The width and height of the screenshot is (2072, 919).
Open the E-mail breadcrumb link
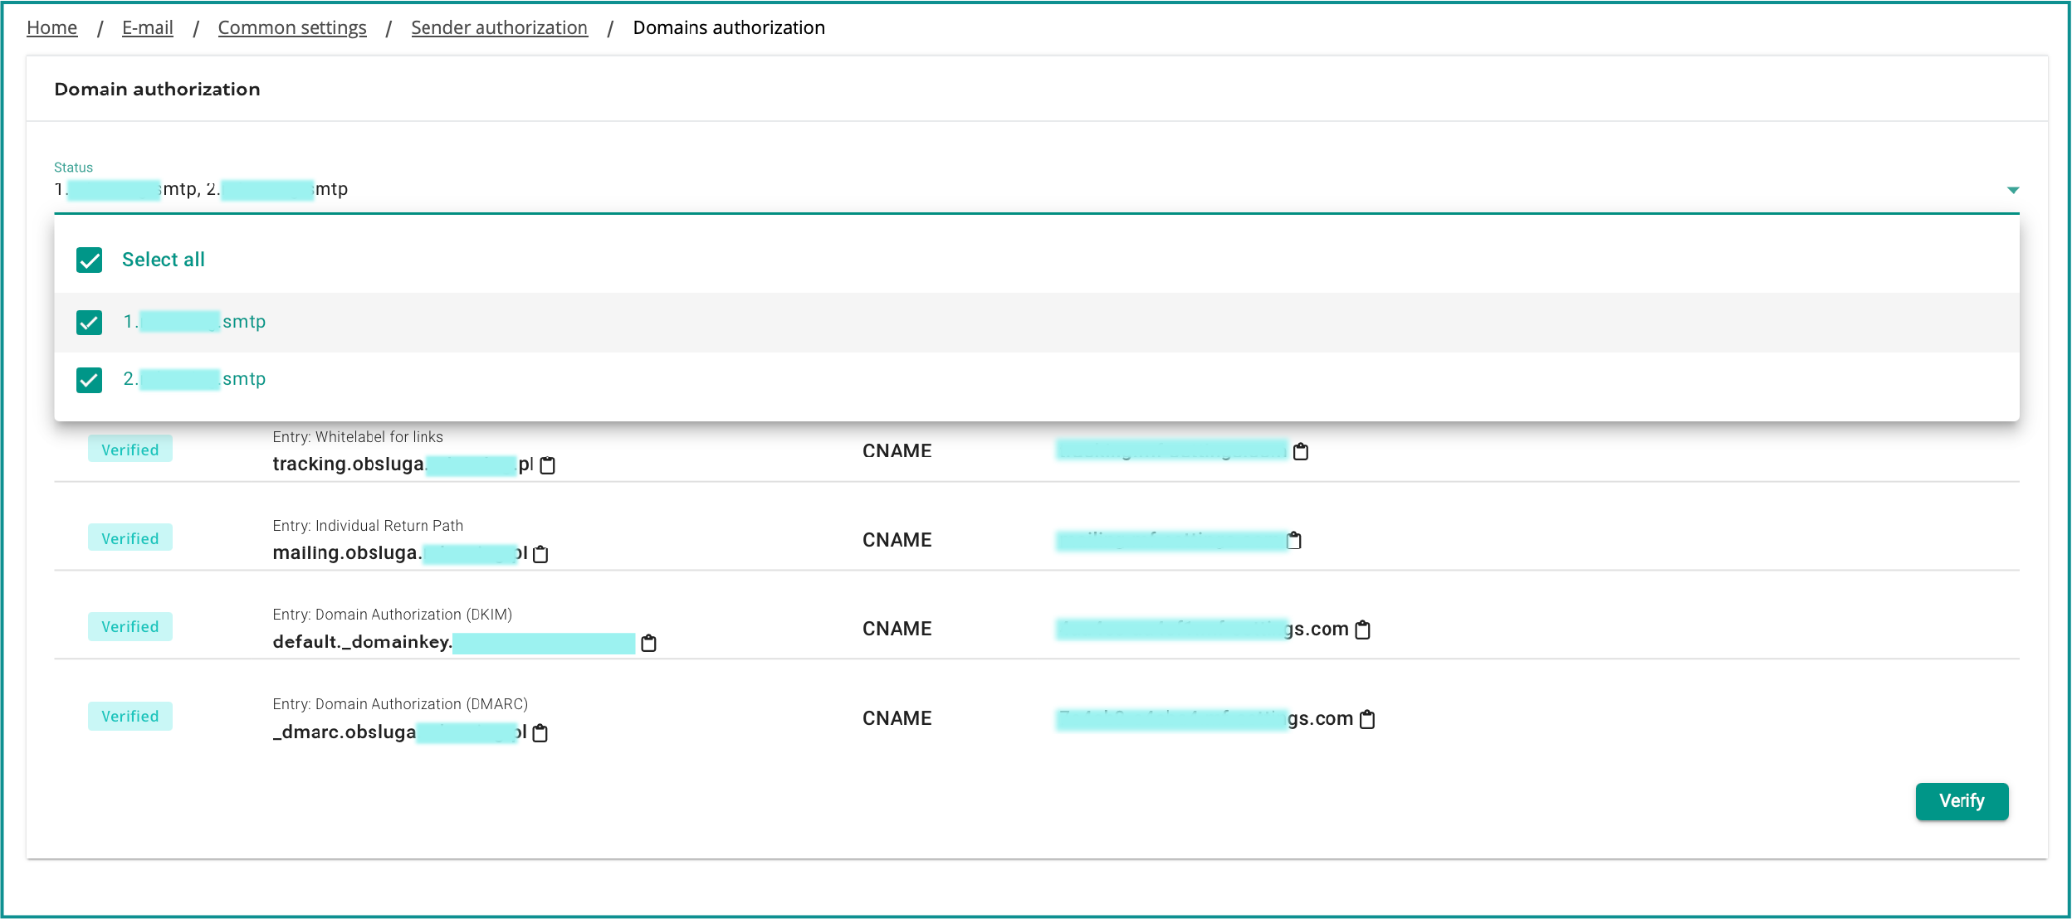[x=147, y=28]
